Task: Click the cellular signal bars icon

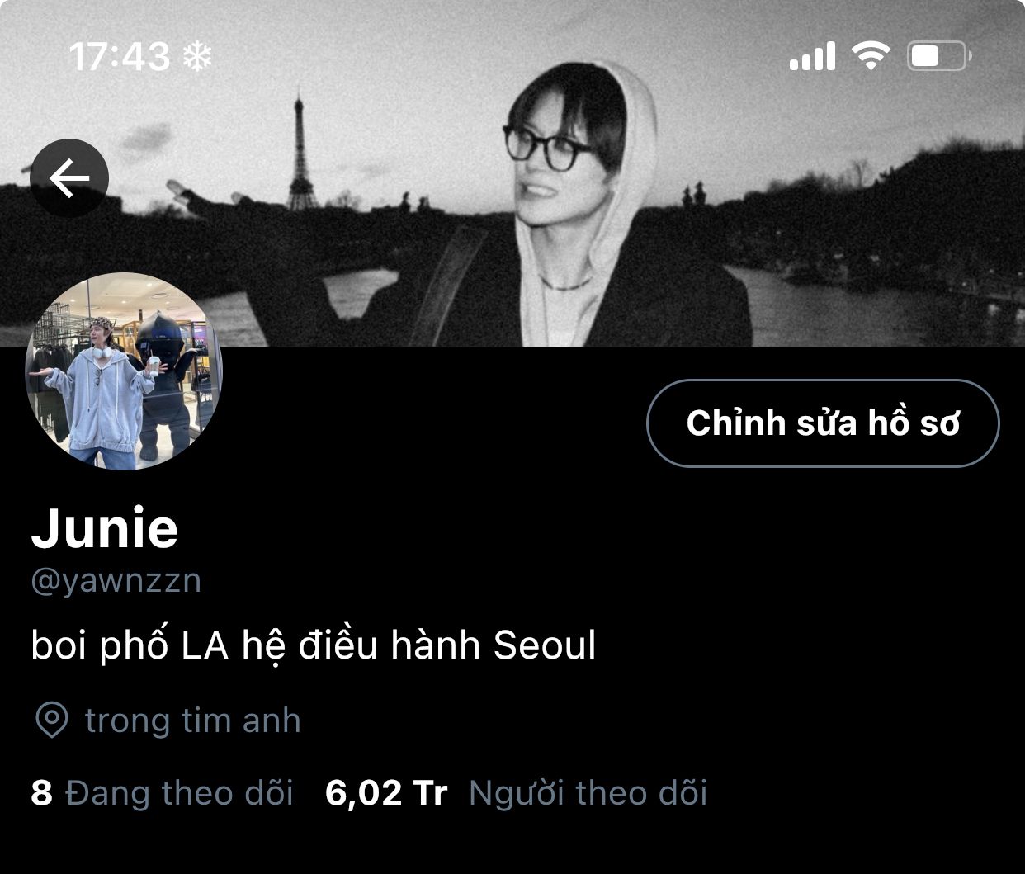Action: [x=812, y=56]
